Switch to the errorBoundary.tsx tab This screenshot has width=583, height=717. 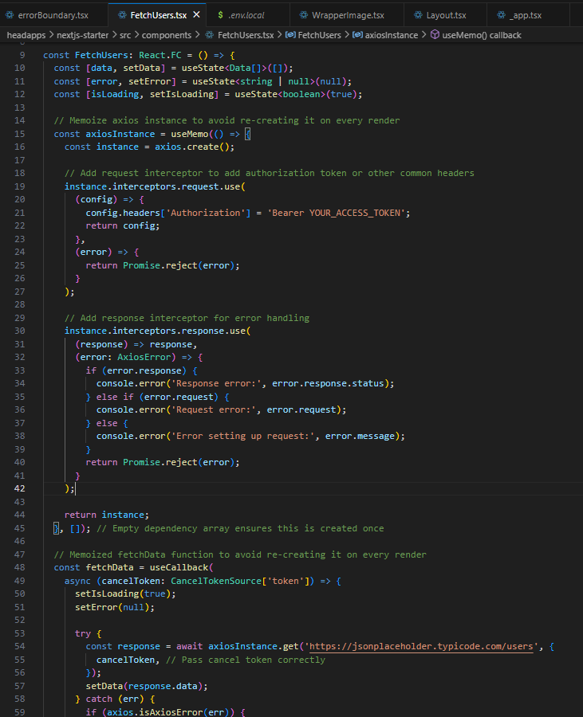[53, 15]
